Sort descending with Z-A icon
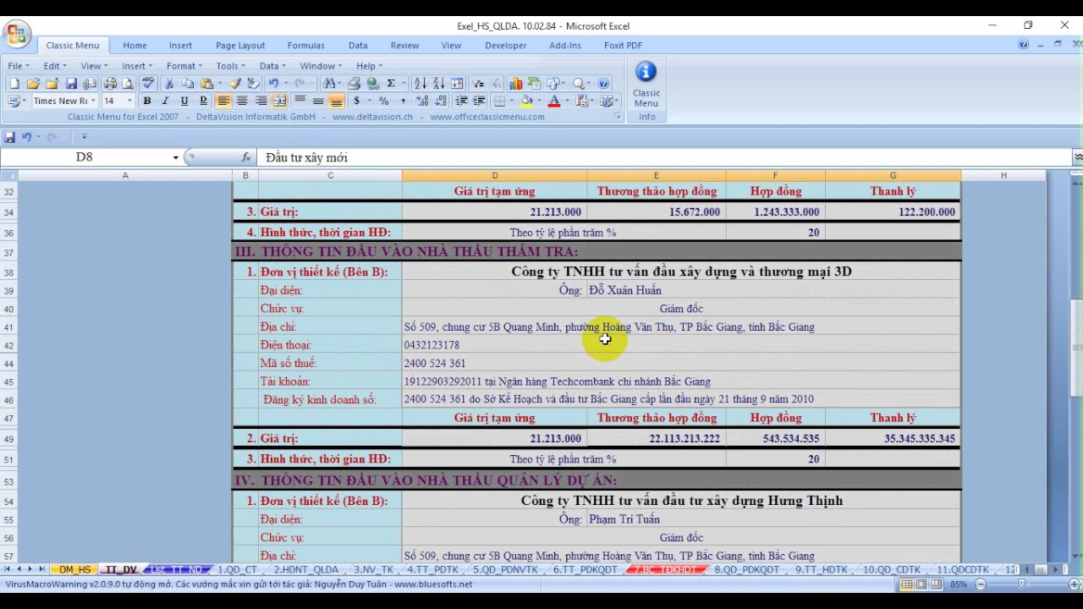This screenshot has height=609, width=1083. pyautogui.click(x=438, y=84)
